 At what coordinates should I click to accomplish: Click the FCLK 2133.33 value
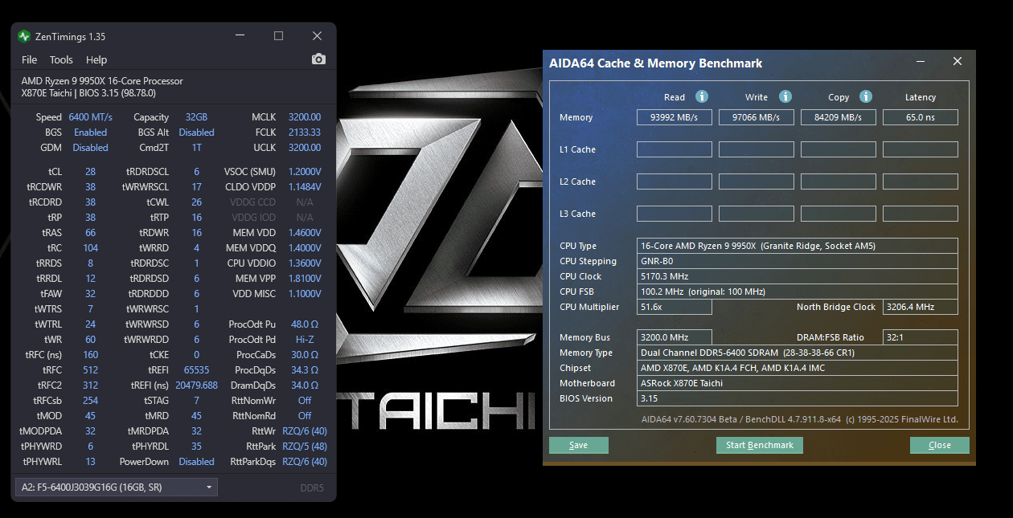[x=304, y=133]
